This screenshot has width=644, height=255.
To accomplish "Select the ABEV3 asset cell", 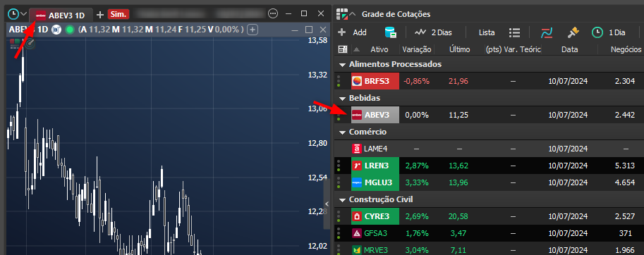I will tap(375, 115).
